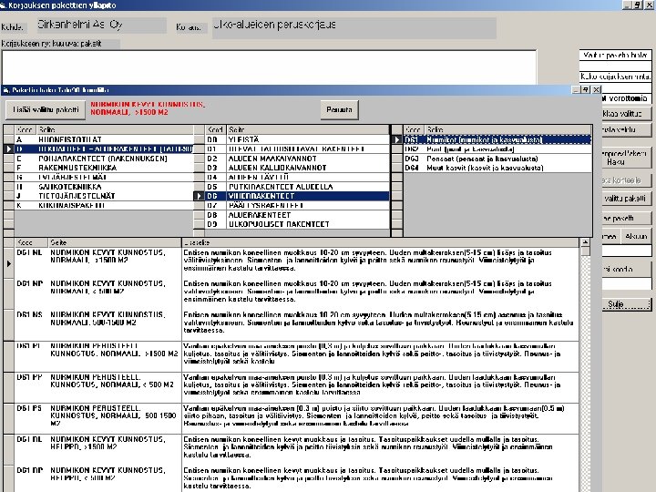Select row D3 ALUEEN KALLIOKAIVANNOT
This screenshot has height=492, width=656.
297,168
